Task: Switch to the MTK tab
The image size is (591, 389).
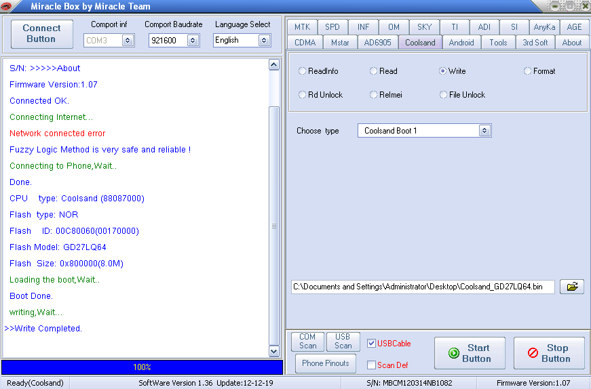Action: pos(302,26)
